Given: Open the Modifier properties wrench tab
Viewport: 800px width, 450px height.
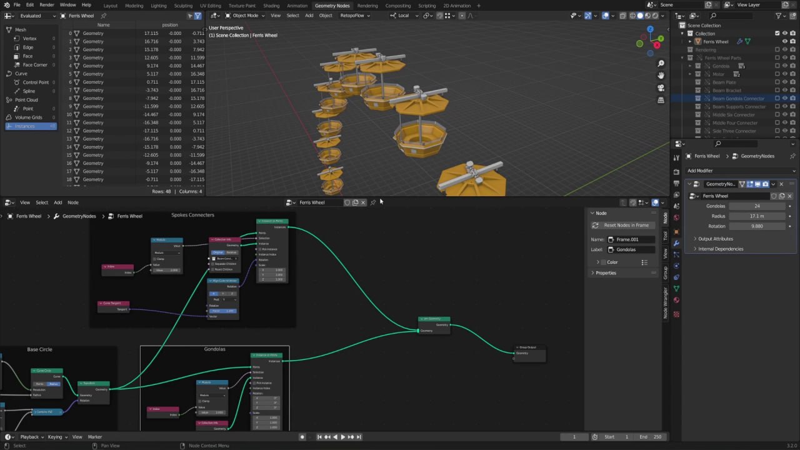Looking at the screenshot, I should pyautogui.click(x=676, y=243).
